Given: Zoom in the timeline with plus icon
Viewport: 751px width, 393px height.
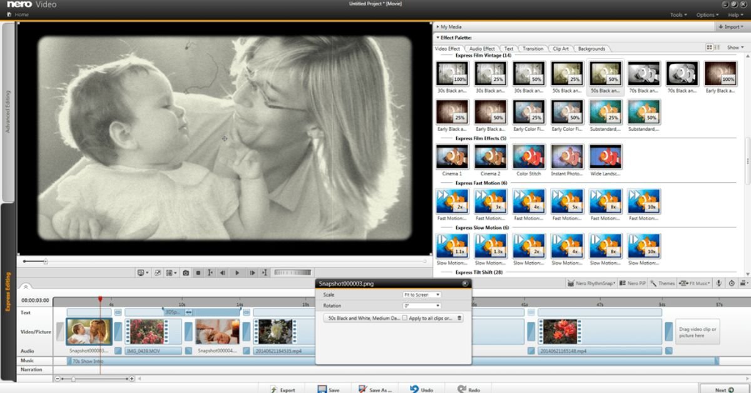Looking at the screenshot, I should tap(132, 379).
